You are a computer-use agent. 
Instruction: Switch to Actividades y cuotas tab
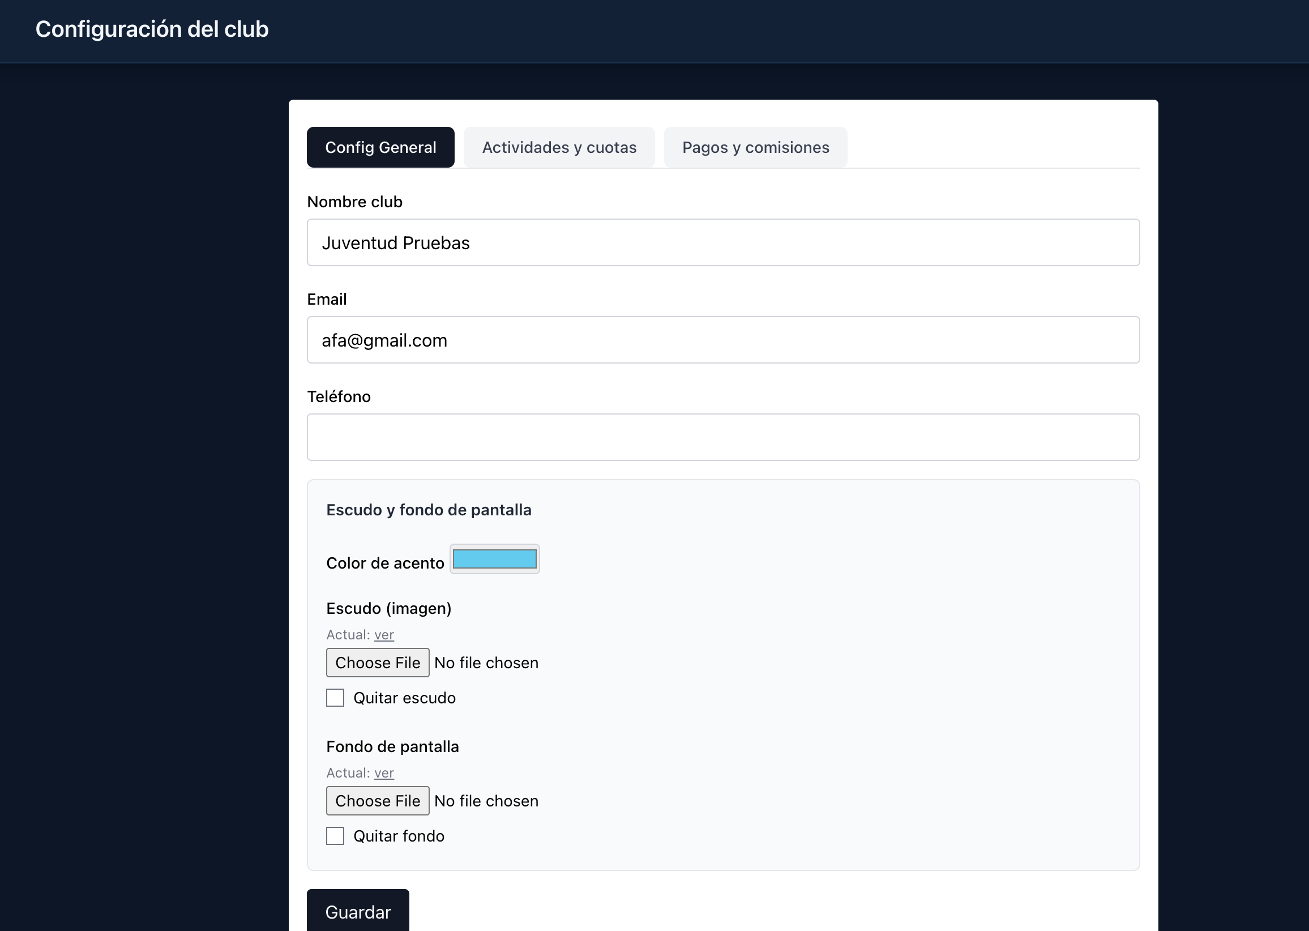559,147
